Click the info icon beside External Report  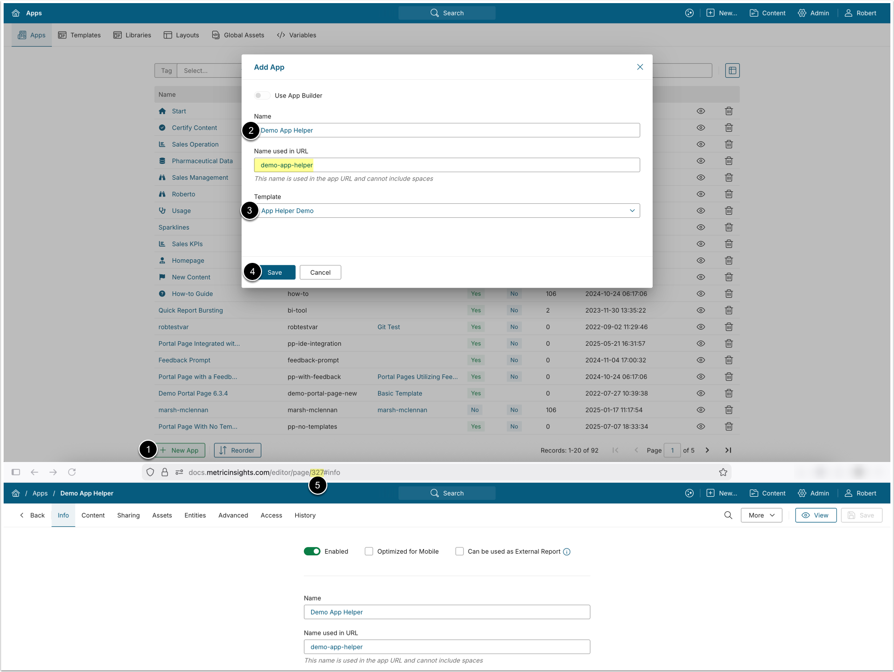(567, 552)
